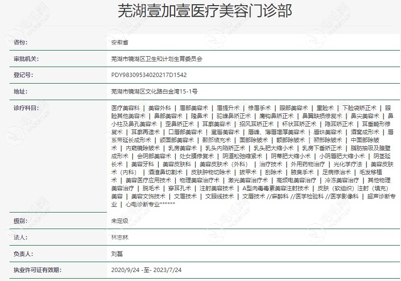The height and width of the screenshot is (281, 401).
Task: Click 眉提升术 entry
Action: click(x=228, y=108)
